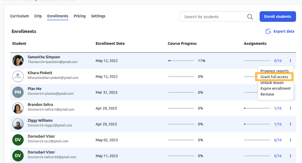Image resolution: width=302 pixels, height=163 pixels.
Task: Switch to the Drip tab
Action: pos(38,16)
